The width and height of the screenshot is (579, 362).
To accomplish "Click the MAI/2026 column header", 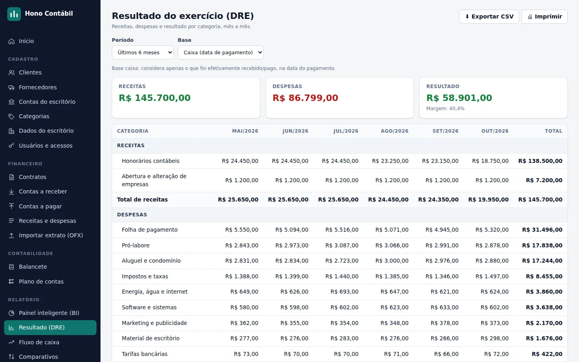I will (245, 131).
